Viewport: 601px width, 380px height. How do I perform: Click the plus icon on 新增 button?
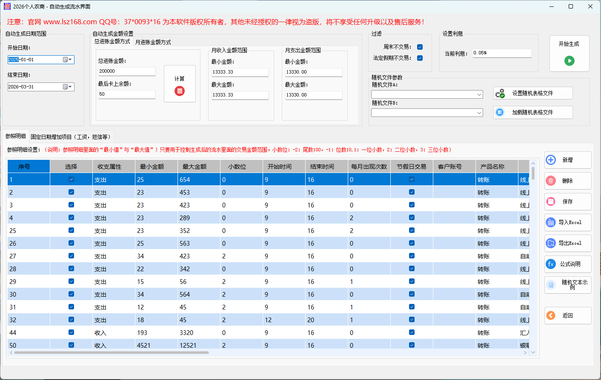[550, 160]
